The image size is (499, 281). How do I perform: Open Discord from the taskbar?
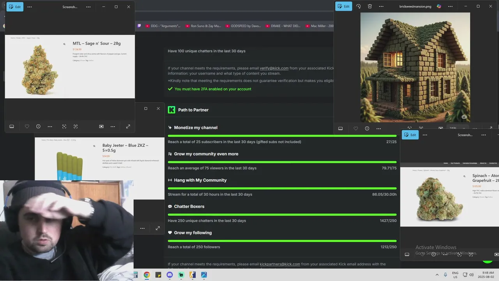click(x=170, y=275)
